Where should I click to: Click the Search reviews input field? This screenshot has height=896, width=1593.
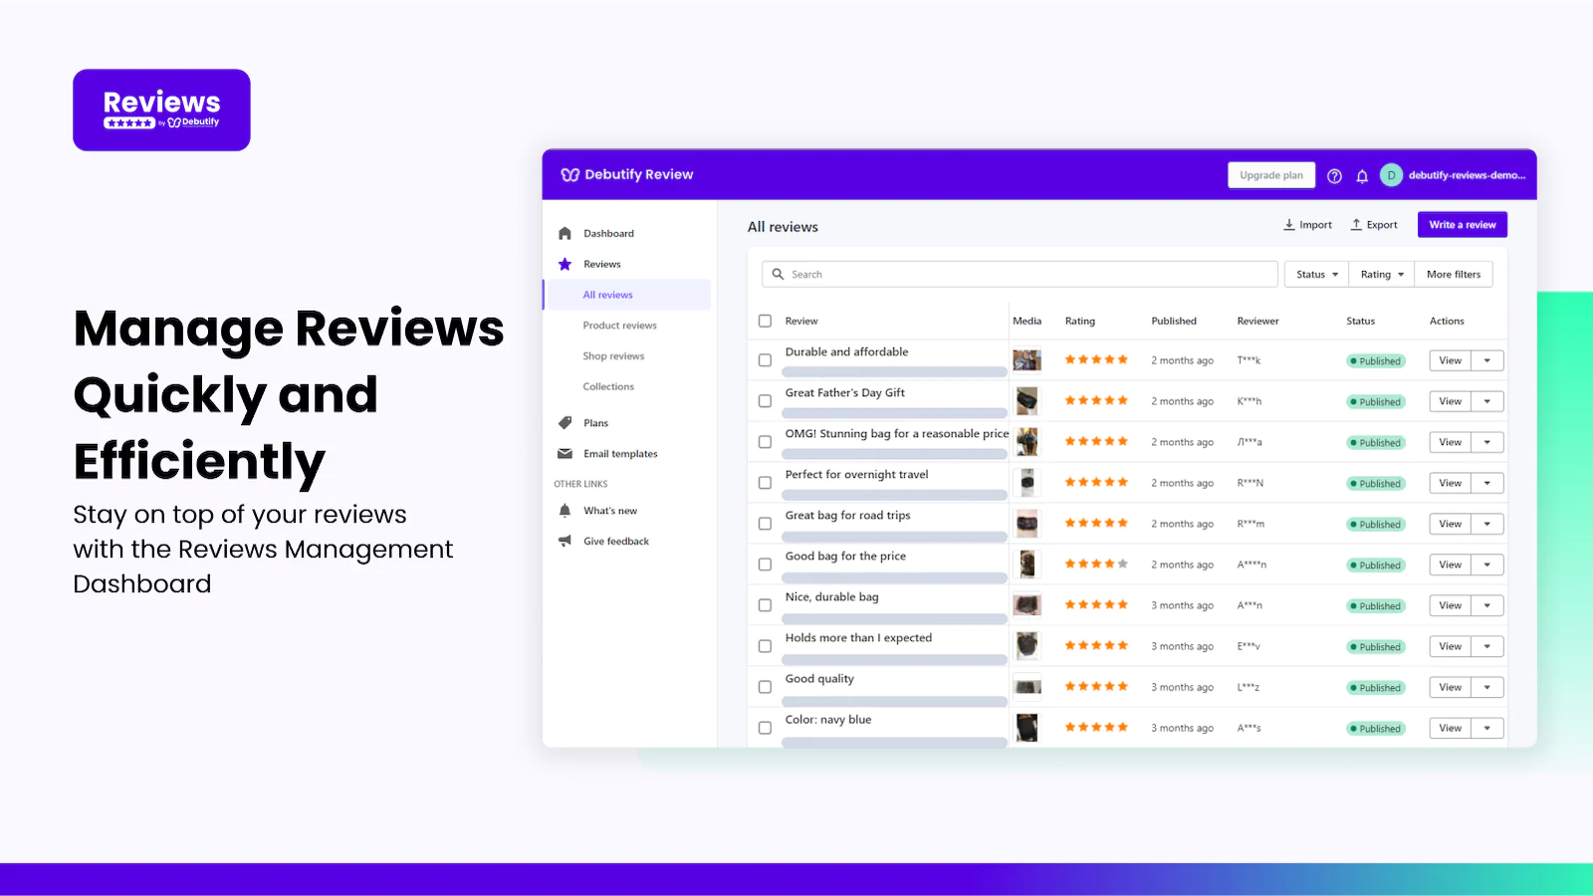point(1020,275)
